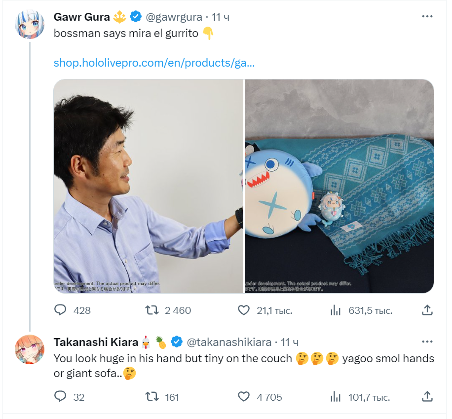This screenshot has width=452, height=419.
Task: Open Takanashi Kiara's avatar picture
Action: pyautogui.click(x=31, y=349)
